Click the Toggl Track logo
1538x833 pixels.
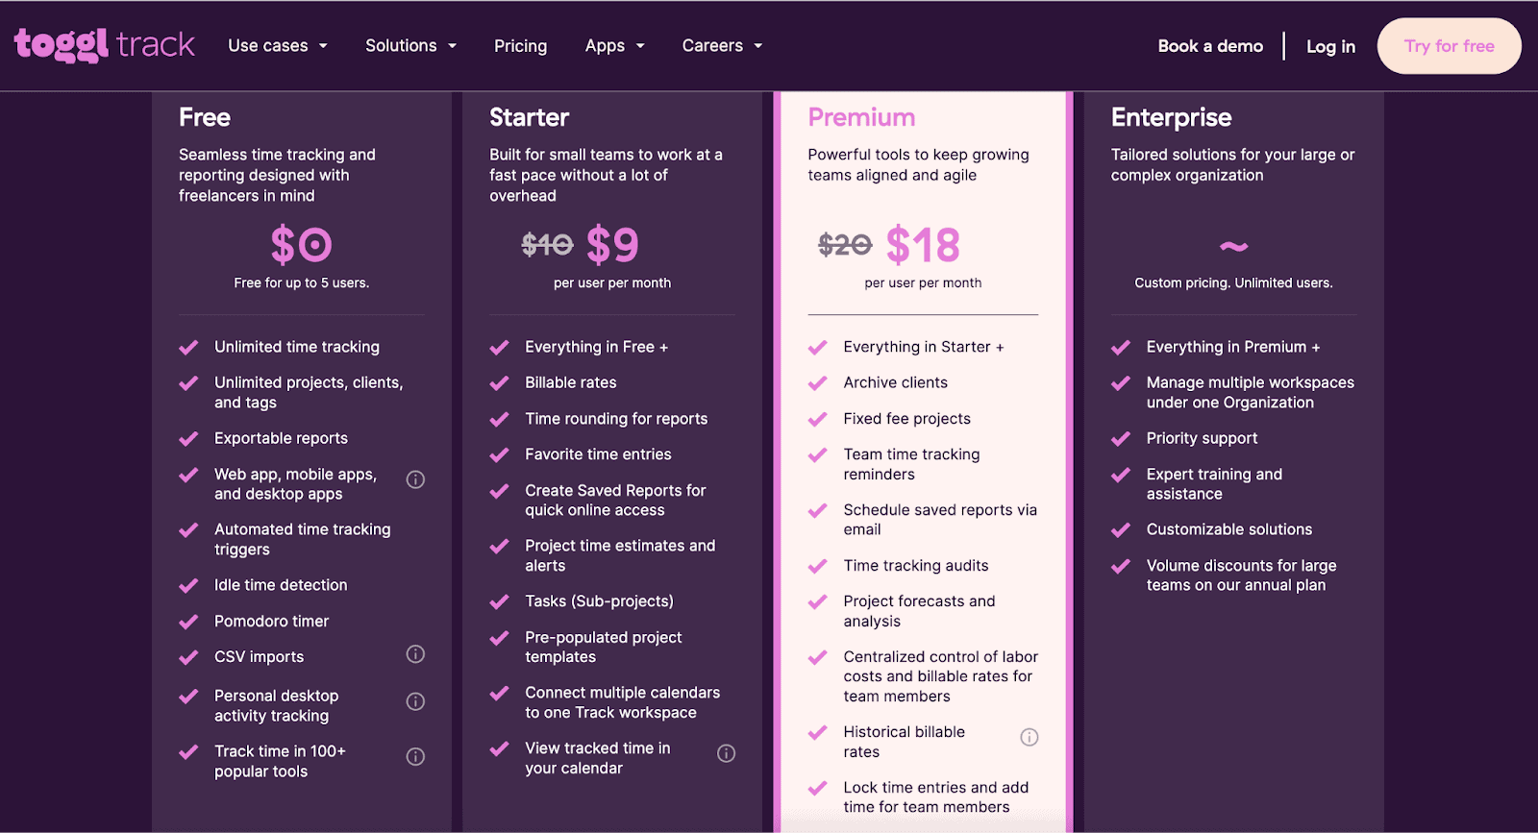[x=104, y=45]
